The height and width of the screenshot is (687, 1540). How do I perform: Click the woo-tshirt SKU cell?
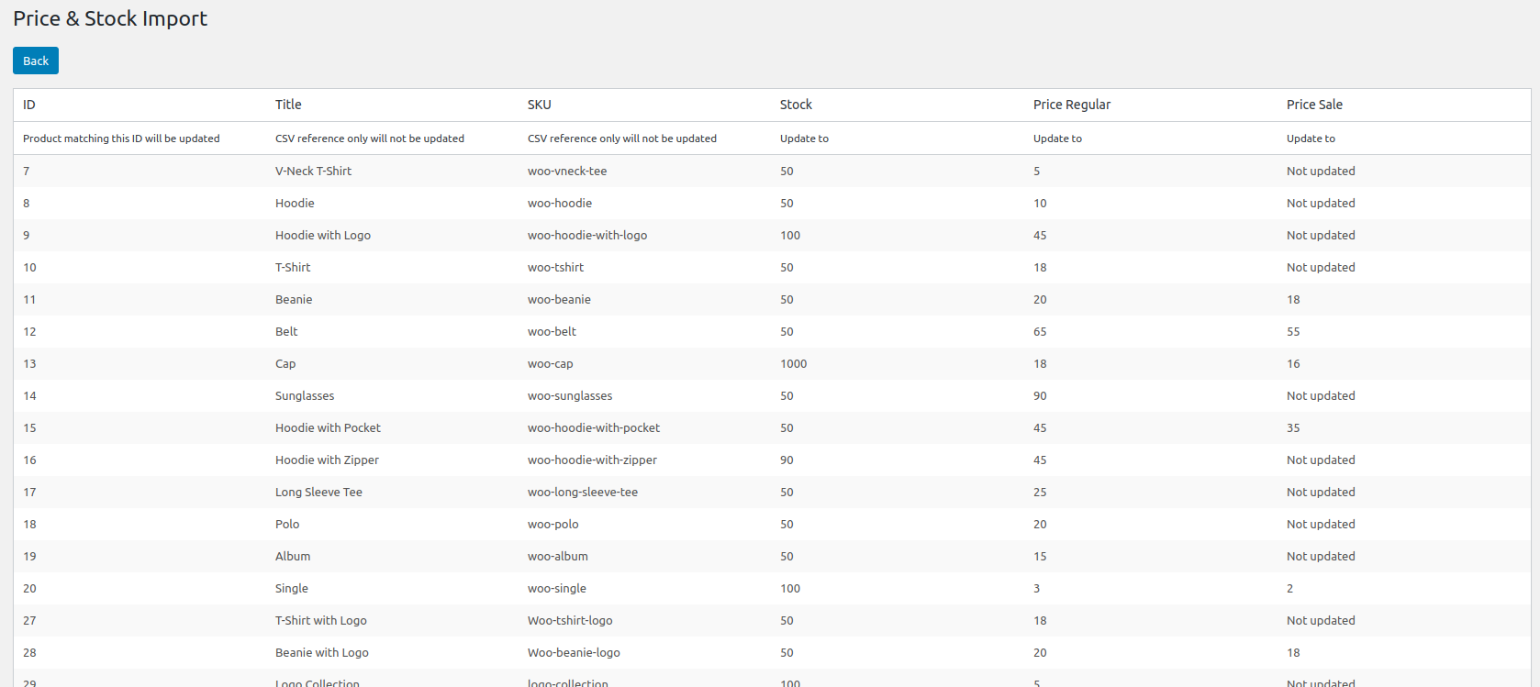point(555,267)
